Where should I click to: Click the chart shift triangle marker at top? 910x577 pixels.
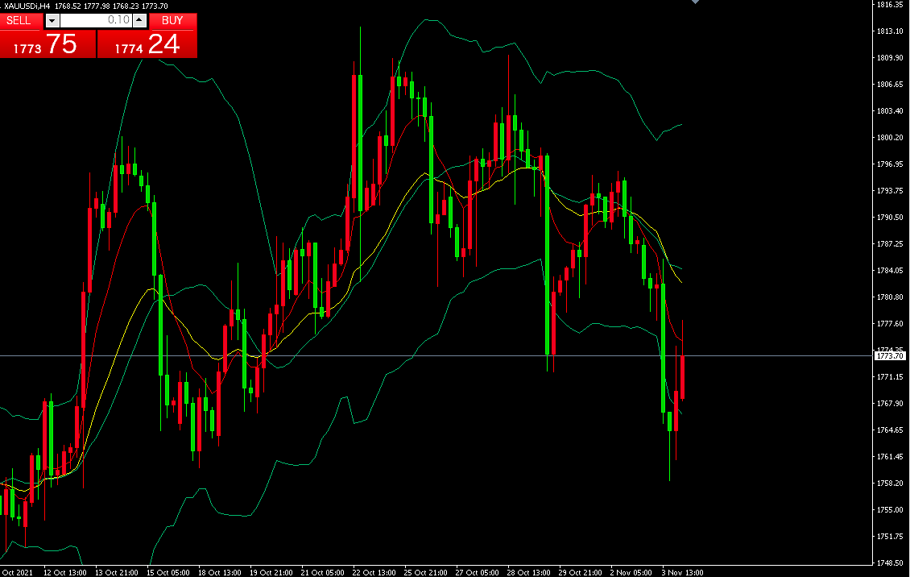pyautogui.click(x=695, y=2)
